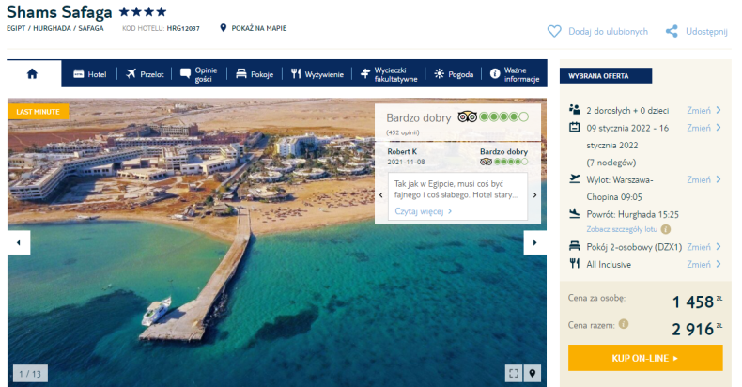The image size is (742, 387).
Task: Change departure airport Warszawa-Chopina (Zmień)
Action: (x=699, y=179)
